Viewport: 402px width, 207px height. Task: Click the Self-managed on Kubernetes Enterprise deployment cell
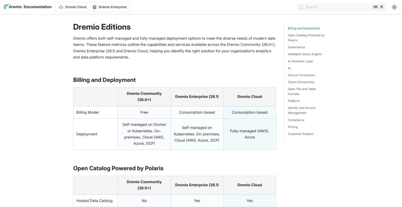(197, 134)
